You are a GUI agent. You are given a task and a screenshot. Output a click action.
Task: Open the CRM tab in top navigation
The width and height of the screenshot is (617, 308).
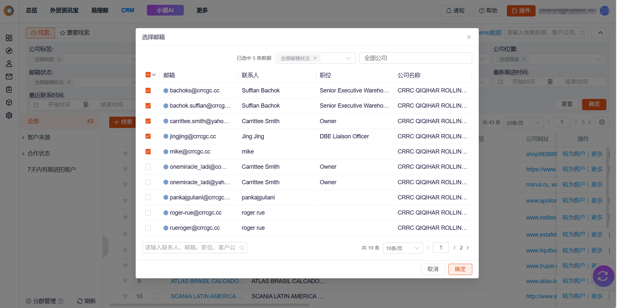[128, 10]
